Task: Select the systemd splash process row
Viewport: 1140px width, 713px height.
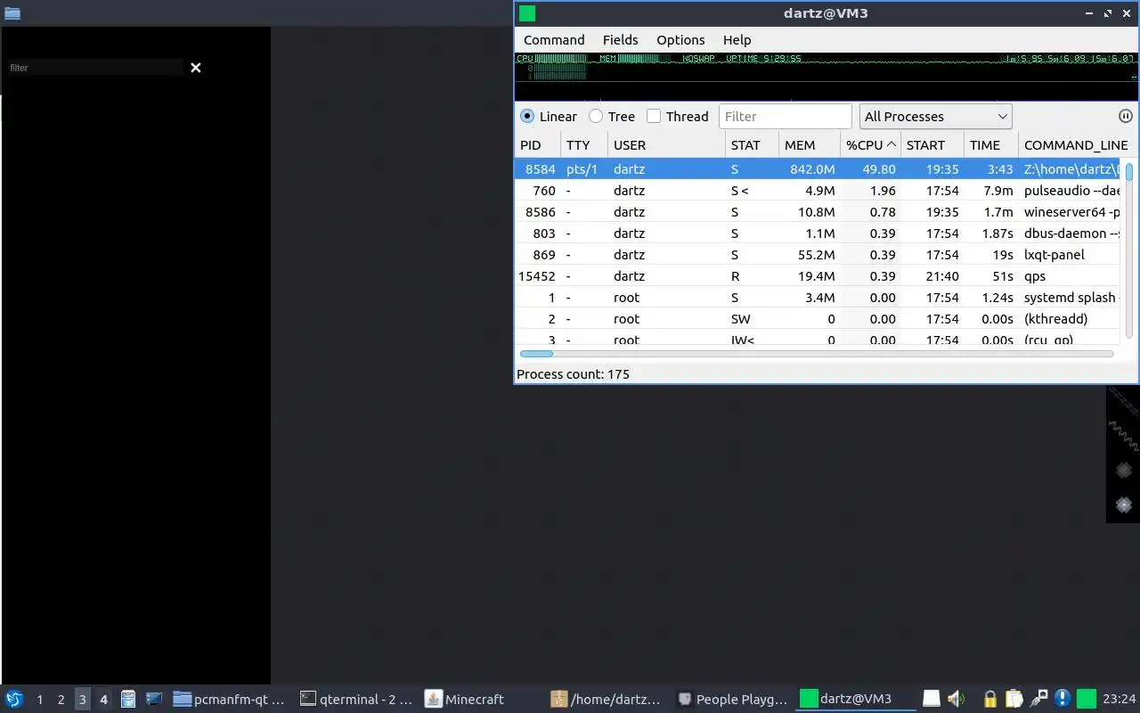Action: click(818, 298)
